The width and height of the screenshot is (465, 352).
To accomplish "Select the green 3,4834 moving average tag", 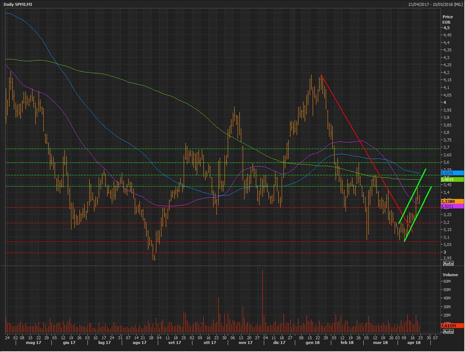I will pyautogui.click(x=452, y=180).
